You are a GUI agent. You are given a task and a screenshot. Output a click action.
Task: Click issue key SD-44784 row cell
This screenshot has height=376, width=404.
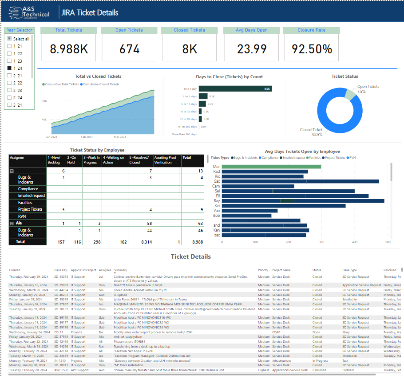(61, 290)
